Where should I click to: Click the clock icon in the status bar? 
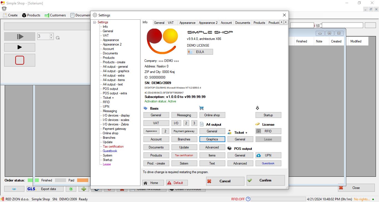[248, 199]
